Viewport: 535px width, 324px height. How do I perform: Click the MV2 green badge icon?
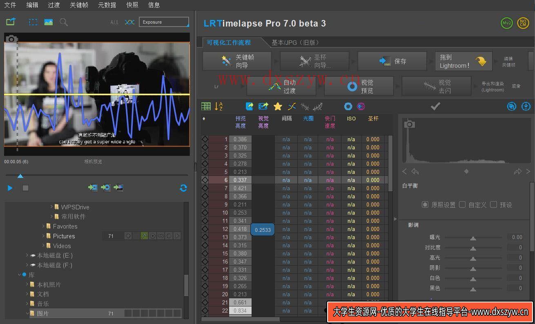506,23
